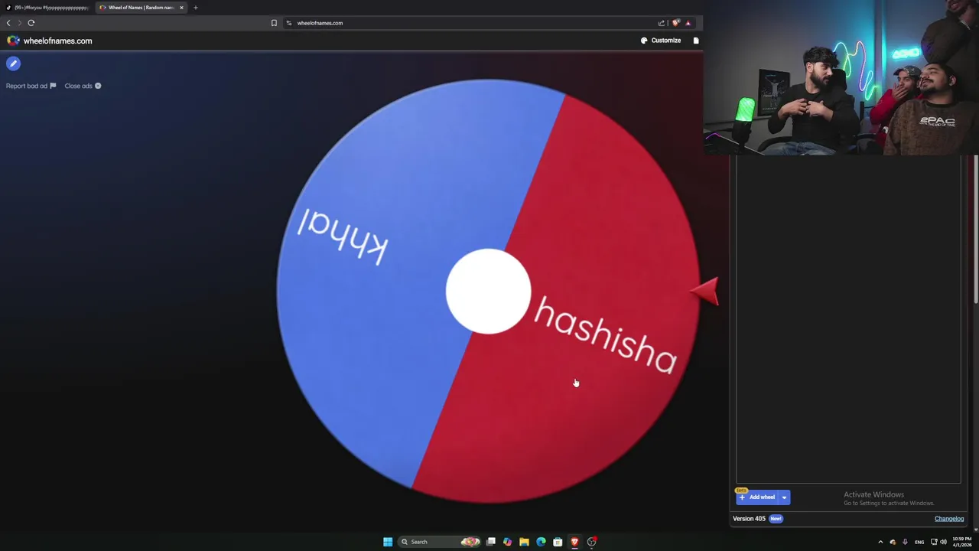Switch to the TikTok foryou tab
Image resolution: width=979 pixels, height=551 pixels.
[47, 8]
